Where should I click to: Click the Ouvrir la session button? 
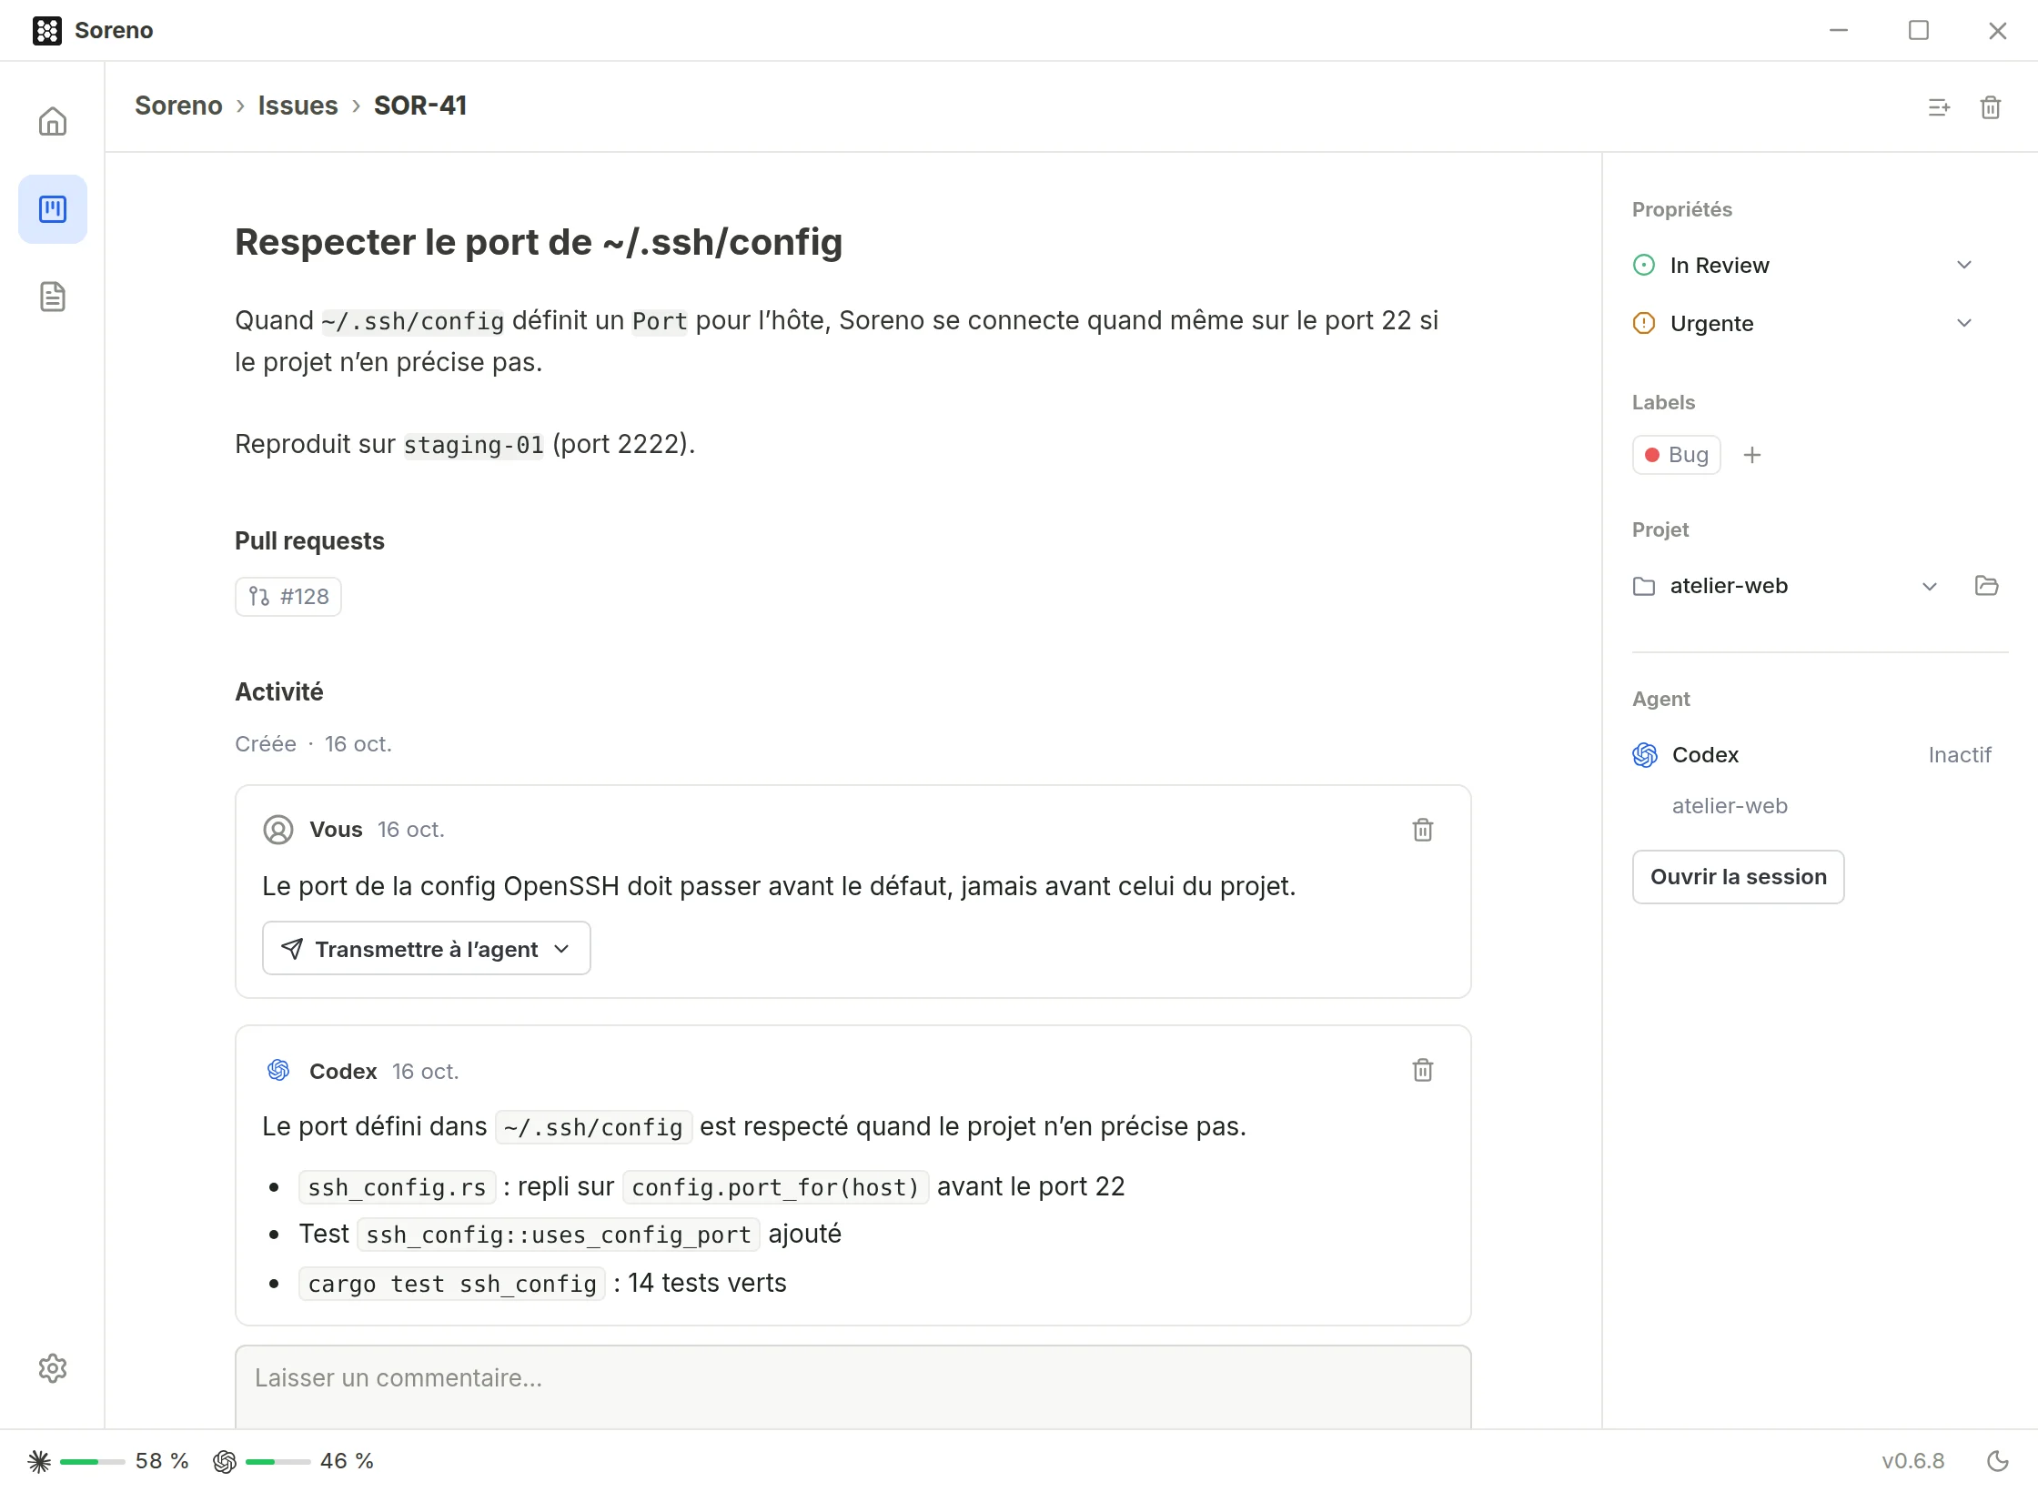click(x=1738, y=877)
